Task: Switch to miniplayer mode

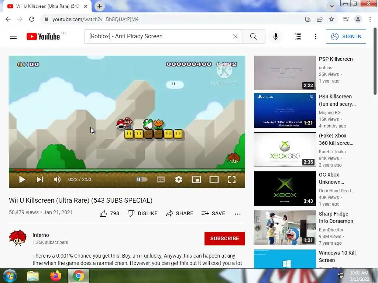Action: [x=196, y=179]
